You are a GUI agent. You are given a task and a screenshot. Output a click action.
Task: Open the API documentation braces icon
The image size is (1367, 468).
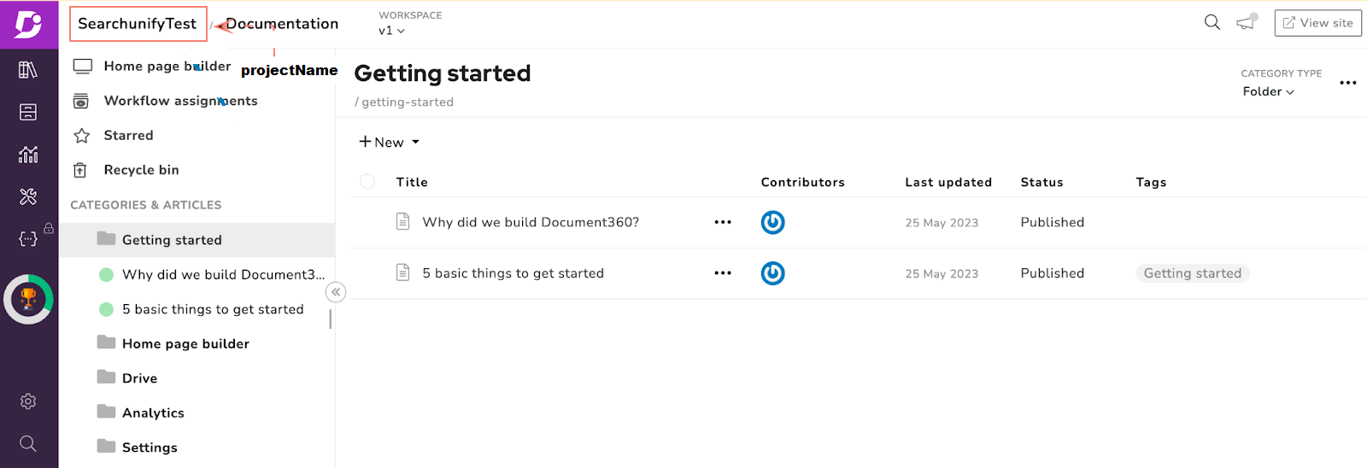coord(28,239)
